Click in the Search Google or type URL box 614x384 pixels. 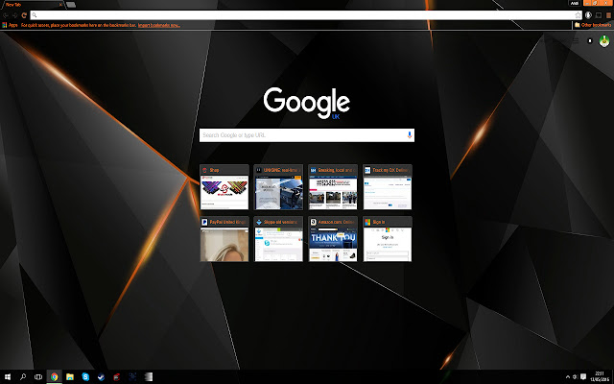point(307,135)
